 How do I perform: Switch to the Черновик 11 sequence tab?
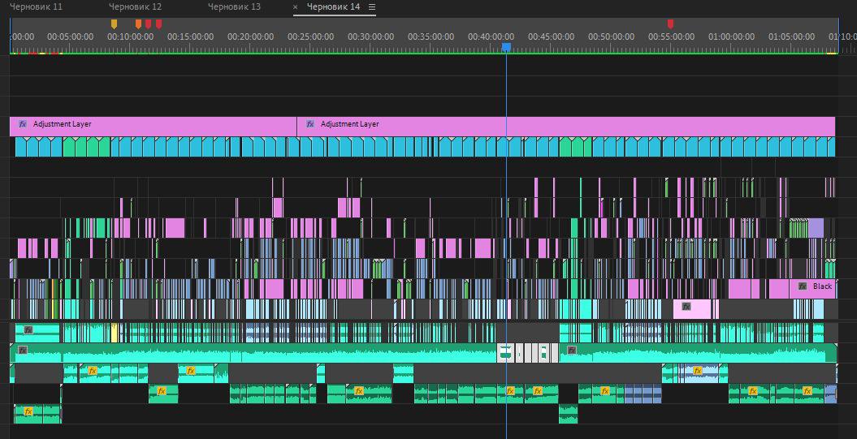click(x=36, y=6)
